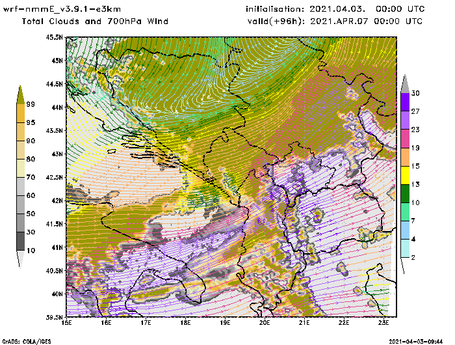
Task: Click the 'Total Clouds and 700hPa Wind' title
Action: click(95, 21)
